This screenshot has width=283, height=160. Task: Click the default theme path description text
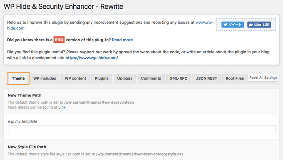tap(71, 102)
